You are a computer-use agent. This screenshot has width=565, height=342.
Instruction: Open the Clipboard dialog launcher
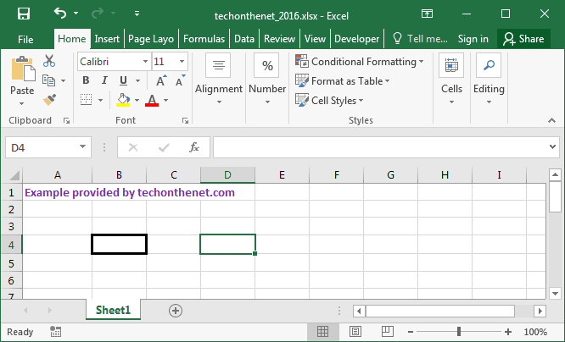click(66, 121)
